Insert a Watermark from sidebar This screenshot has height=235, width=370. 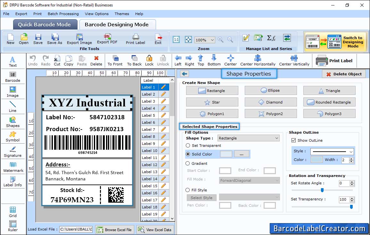13,167
